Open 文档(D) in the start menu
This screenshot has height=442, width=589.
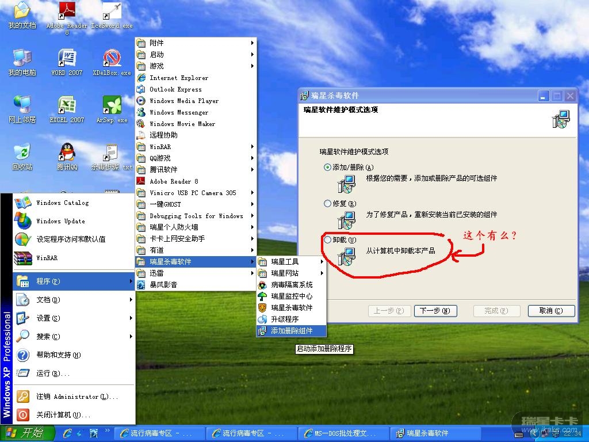[74, 299]
